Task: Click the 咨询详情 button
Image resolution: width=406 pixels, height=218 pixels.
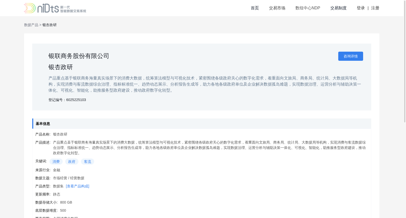Action: click(351, 56)
